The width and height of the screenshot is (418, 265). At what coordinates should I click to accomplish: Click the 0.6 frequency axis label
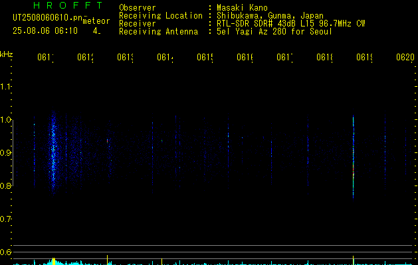click(5, 252)
